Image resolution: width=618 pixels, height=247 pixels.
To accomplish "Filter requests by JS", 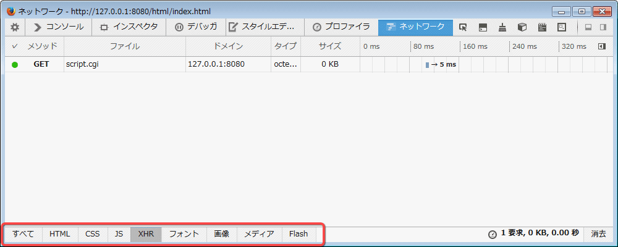I will [x=119, y=234].
